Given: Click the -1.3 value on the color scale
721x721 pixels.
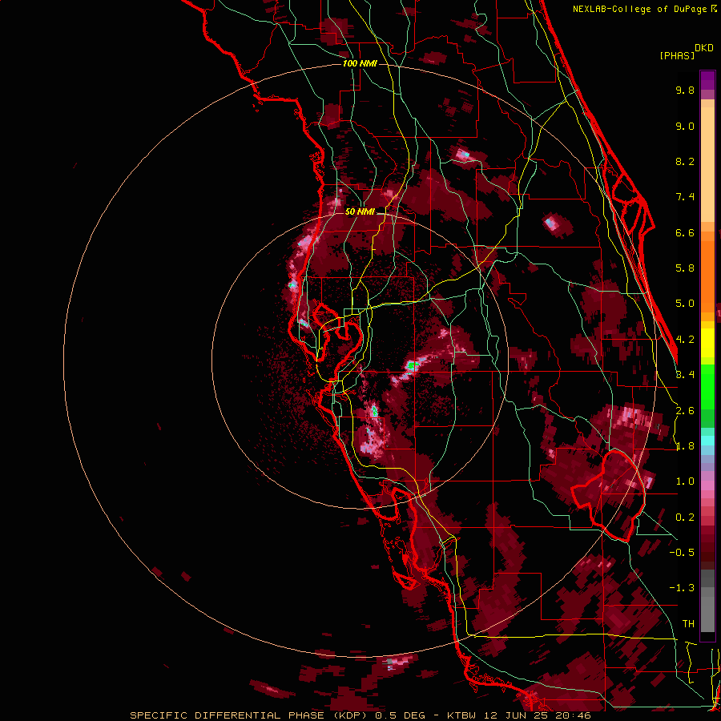Looking at the screenshot, I should (682, 588).
